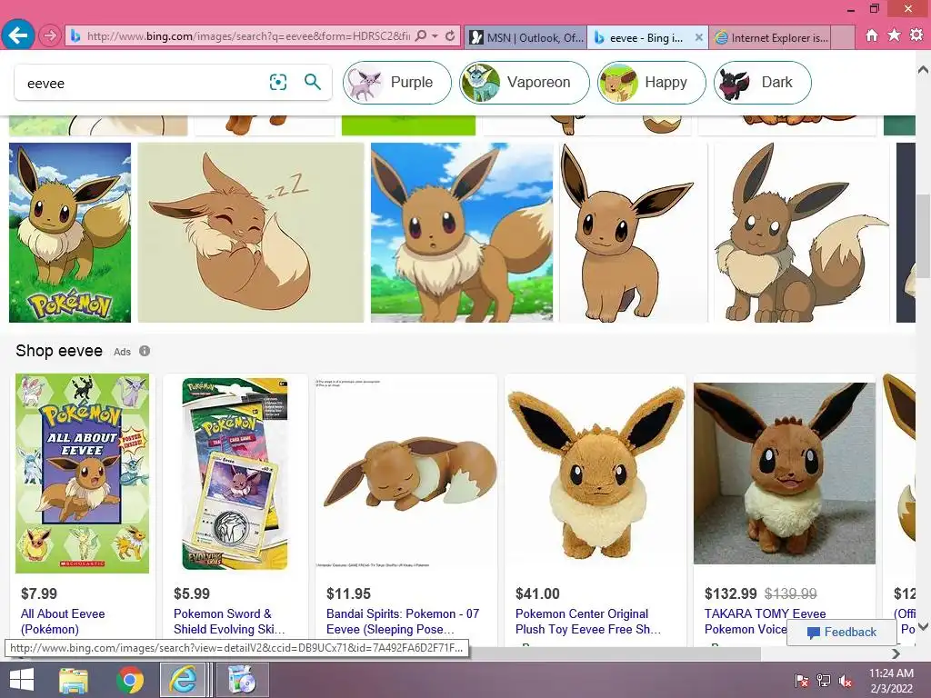Click the address bar search magnifier icon

[421, 35]
